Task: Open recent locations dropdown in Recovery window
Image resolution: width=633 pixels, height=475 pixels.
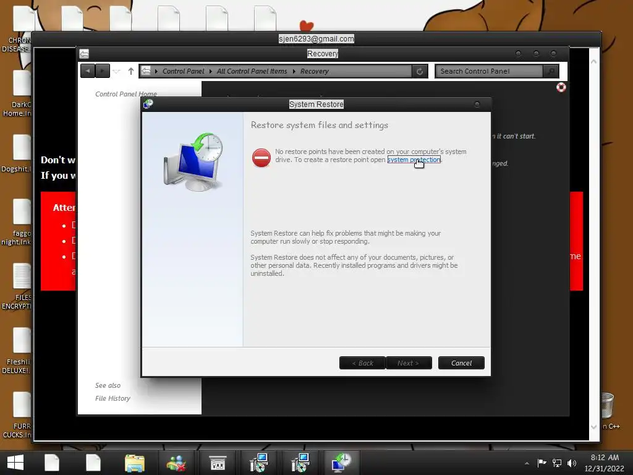Action: tap(117, 72)
